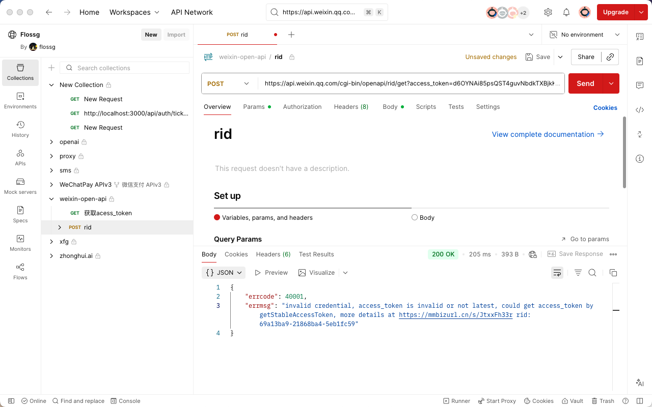The width and height of the screenshot is (652, 407).
Task: Expand the WeChatPay APIv3 collection
Action: 51,185
